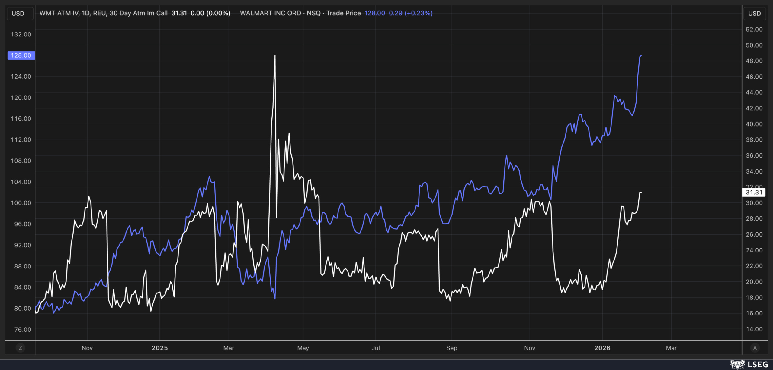Click the Z button on time axis

pyautogui.click(x=20, y=348)
